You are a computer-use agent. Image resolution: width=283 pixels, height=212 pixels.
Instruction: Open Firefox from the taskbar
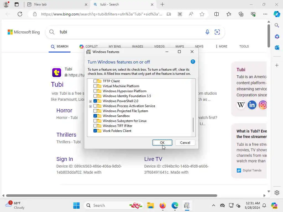[163, 205]
